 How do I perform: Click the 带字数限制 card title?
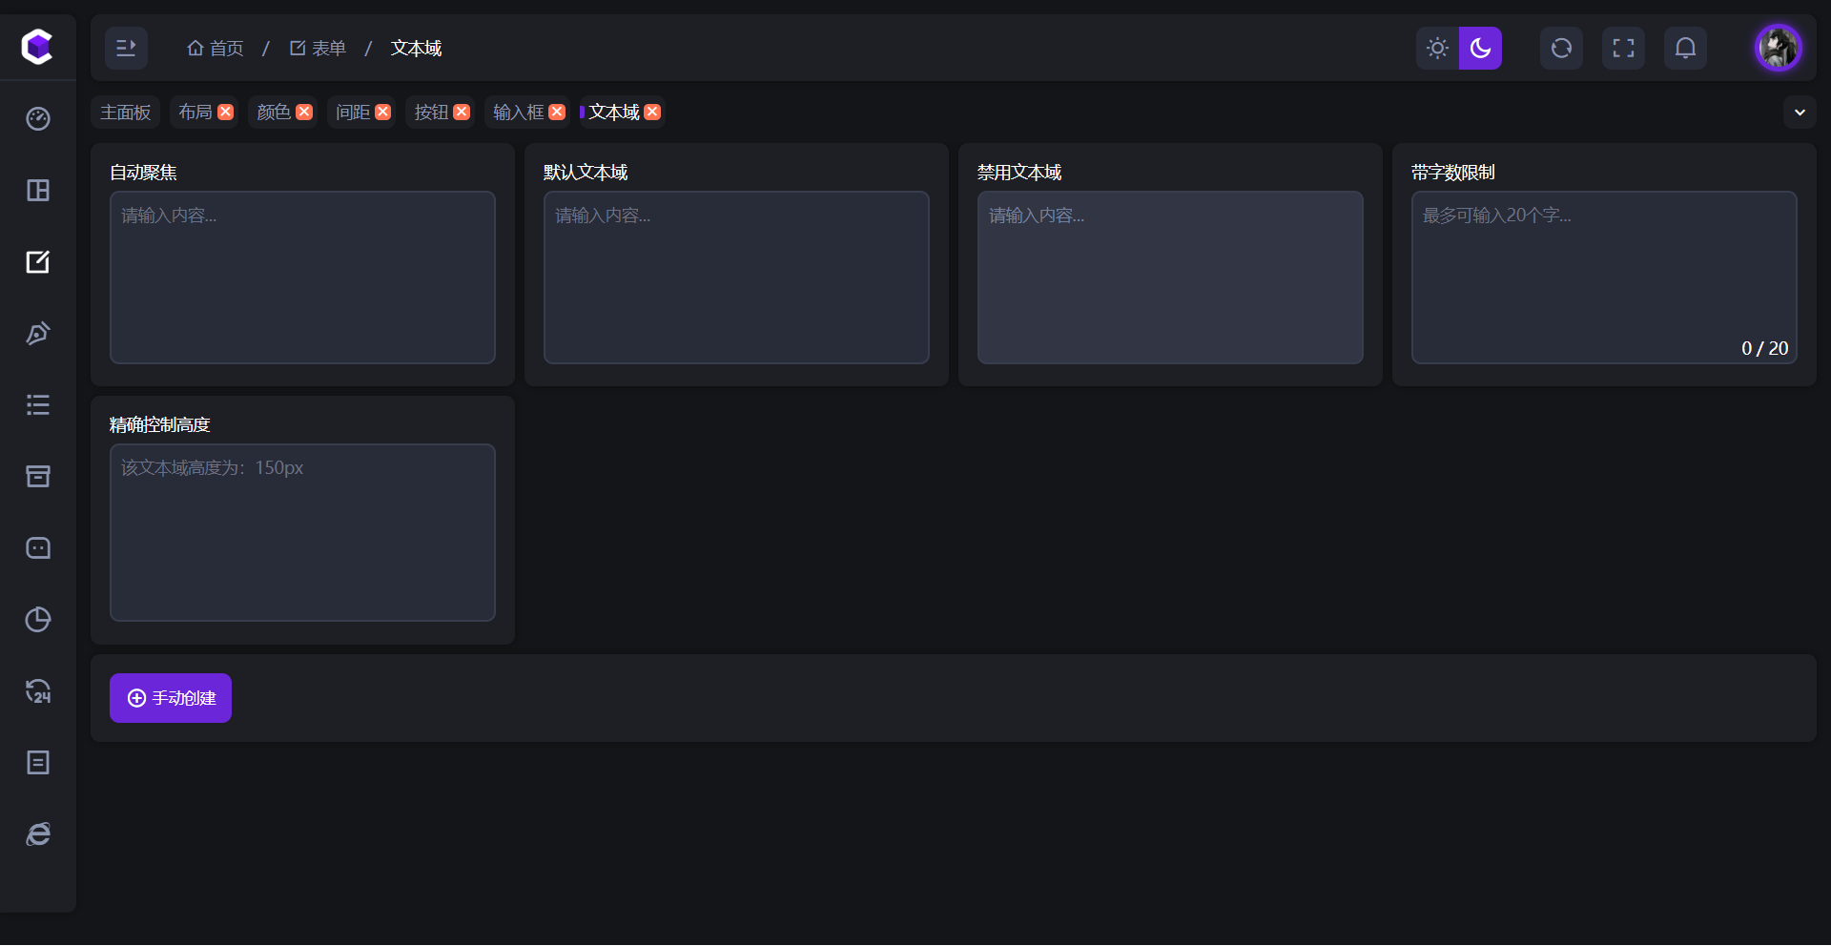[1453, 173]
